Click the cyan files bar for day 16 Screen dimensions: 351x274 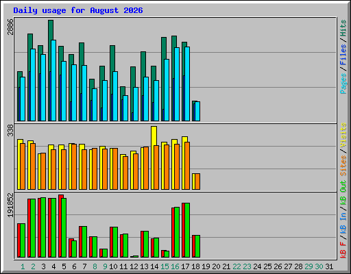(177, 84)
